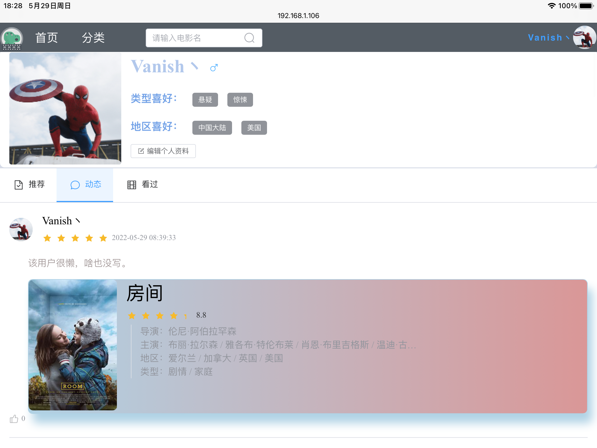The width and height of the screenshot is (597, 448).
Task: Click the fifth star of the post rating
Action: pyautogui.click(x=103, y=238)
